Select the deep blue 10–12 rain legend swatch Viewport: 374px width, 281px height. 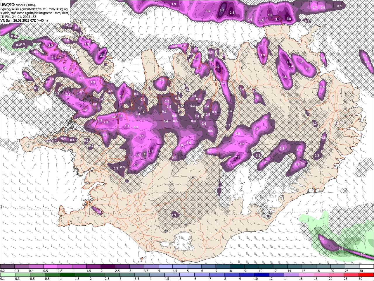pos(261,275)
